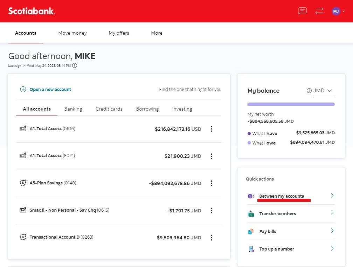
Task: Click the purple balance progress bar
Action: click(x=291, y=104)
